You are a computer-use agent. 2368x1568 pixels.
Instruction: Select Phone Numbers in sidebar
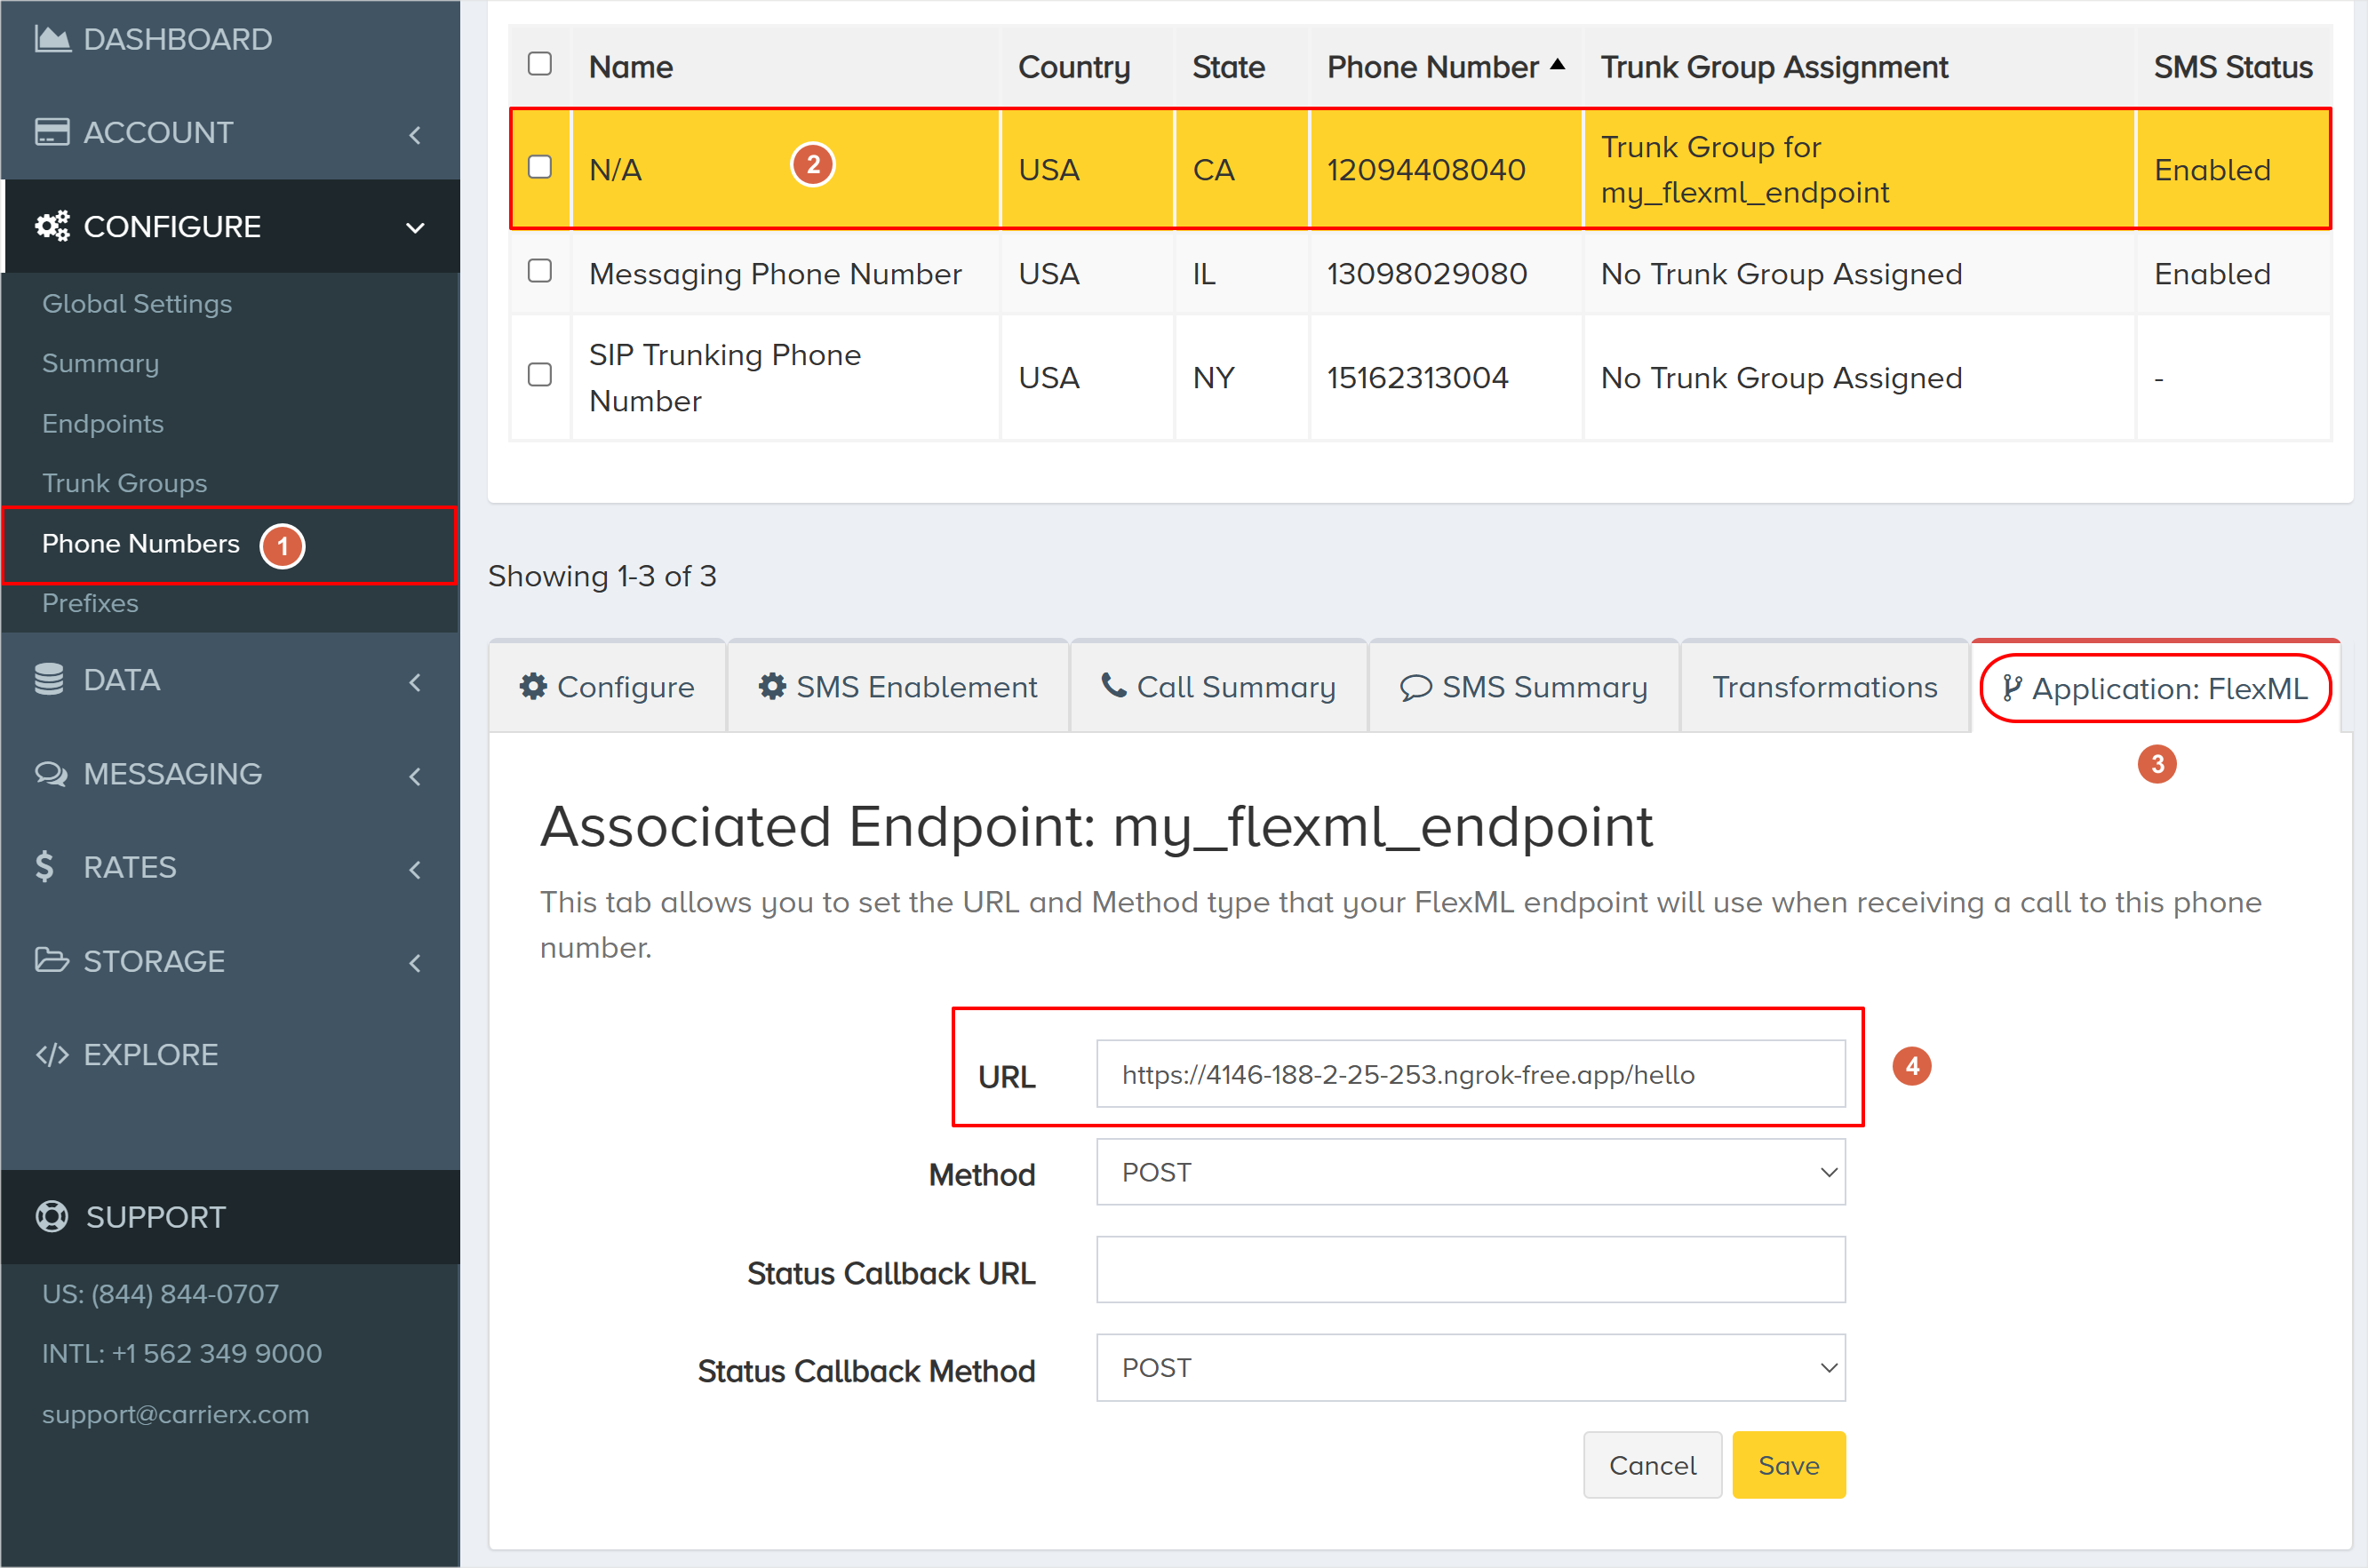click(x=141, y=543)
